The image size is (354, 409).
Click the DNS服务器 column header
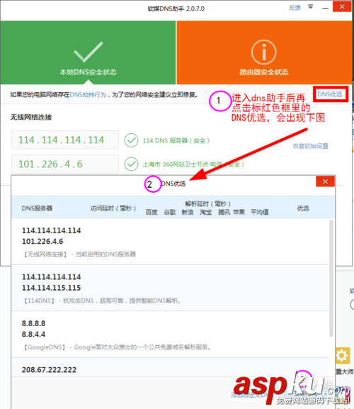tap(37, 208)
